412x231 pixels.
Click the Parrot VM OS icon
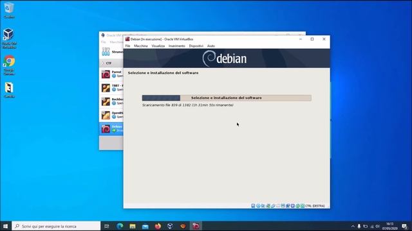[x=106, y=74]
